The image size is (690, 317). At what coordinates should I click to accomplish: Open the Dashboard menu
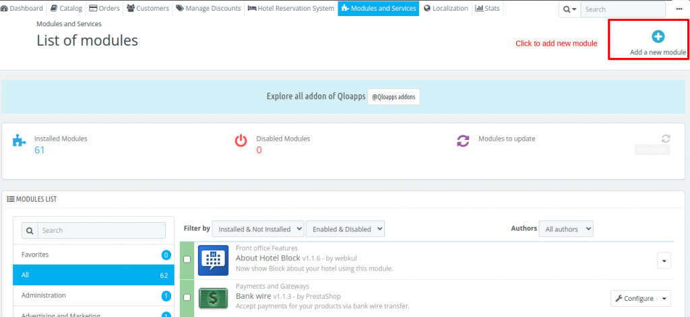pyautogui.click(x=22, y=8)
